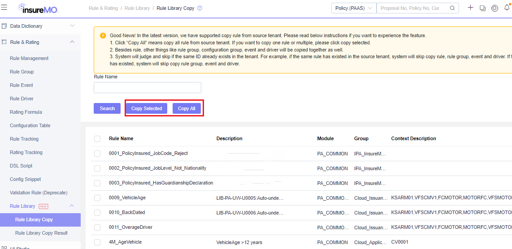Click the LIB-PA-UW-U0006 description cell
The height and width of the screenshot is (249, 512).
coord(250,213)
